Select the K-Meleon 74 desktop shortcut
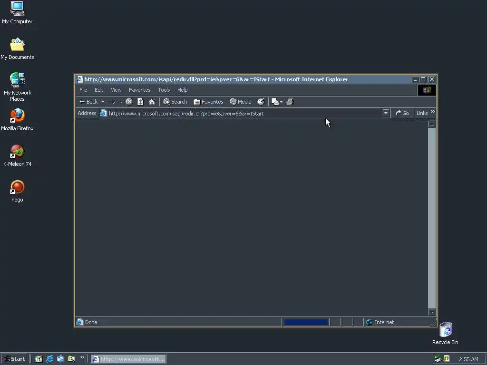 coord(18,155)
